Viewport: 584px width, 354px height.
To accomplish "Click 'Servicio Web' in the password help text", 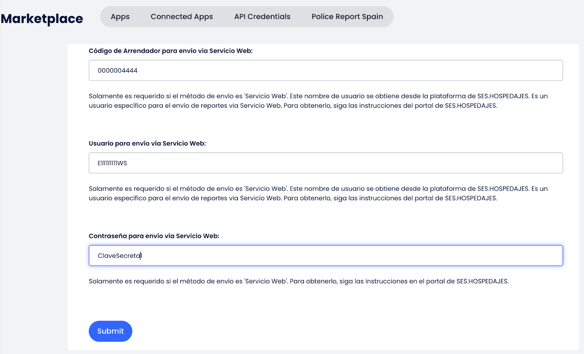I will coord(266,281).
